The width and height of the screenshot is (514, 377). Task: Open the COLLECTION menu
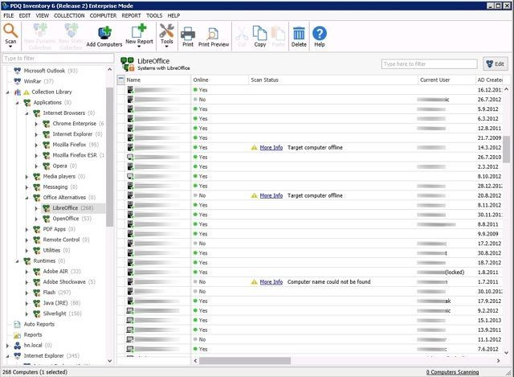pos(69,15)
